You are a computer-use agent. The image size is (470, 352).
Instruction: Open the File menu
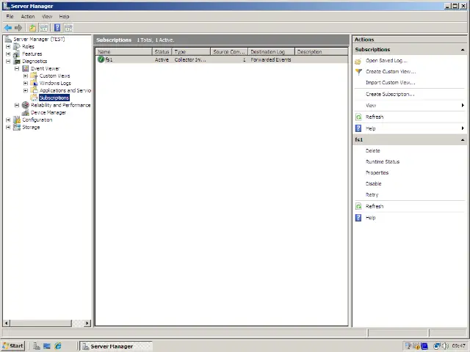(x=10, y=16)
